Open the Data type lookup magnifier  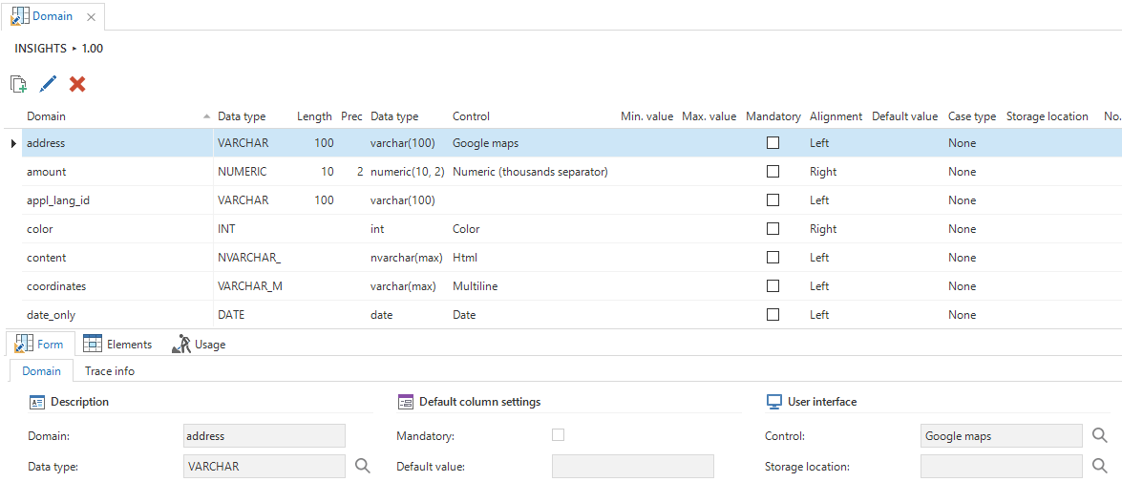point(362,466)
